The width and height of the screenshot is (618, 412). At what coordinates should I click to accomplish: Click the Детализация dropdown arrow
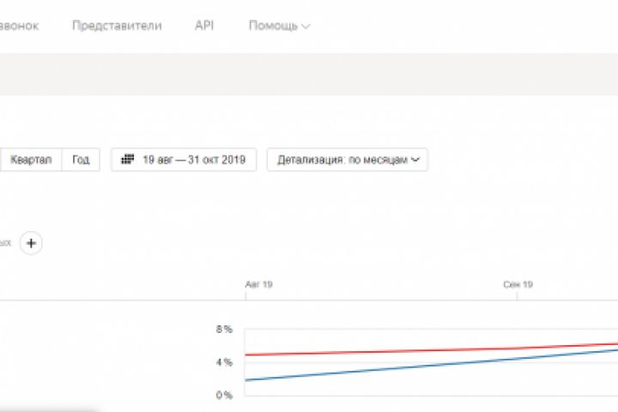tap(416, 160)
